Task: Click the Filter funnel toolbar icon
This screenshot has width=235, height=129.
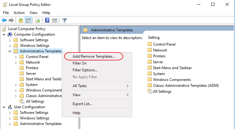Action: coord(65,20)
